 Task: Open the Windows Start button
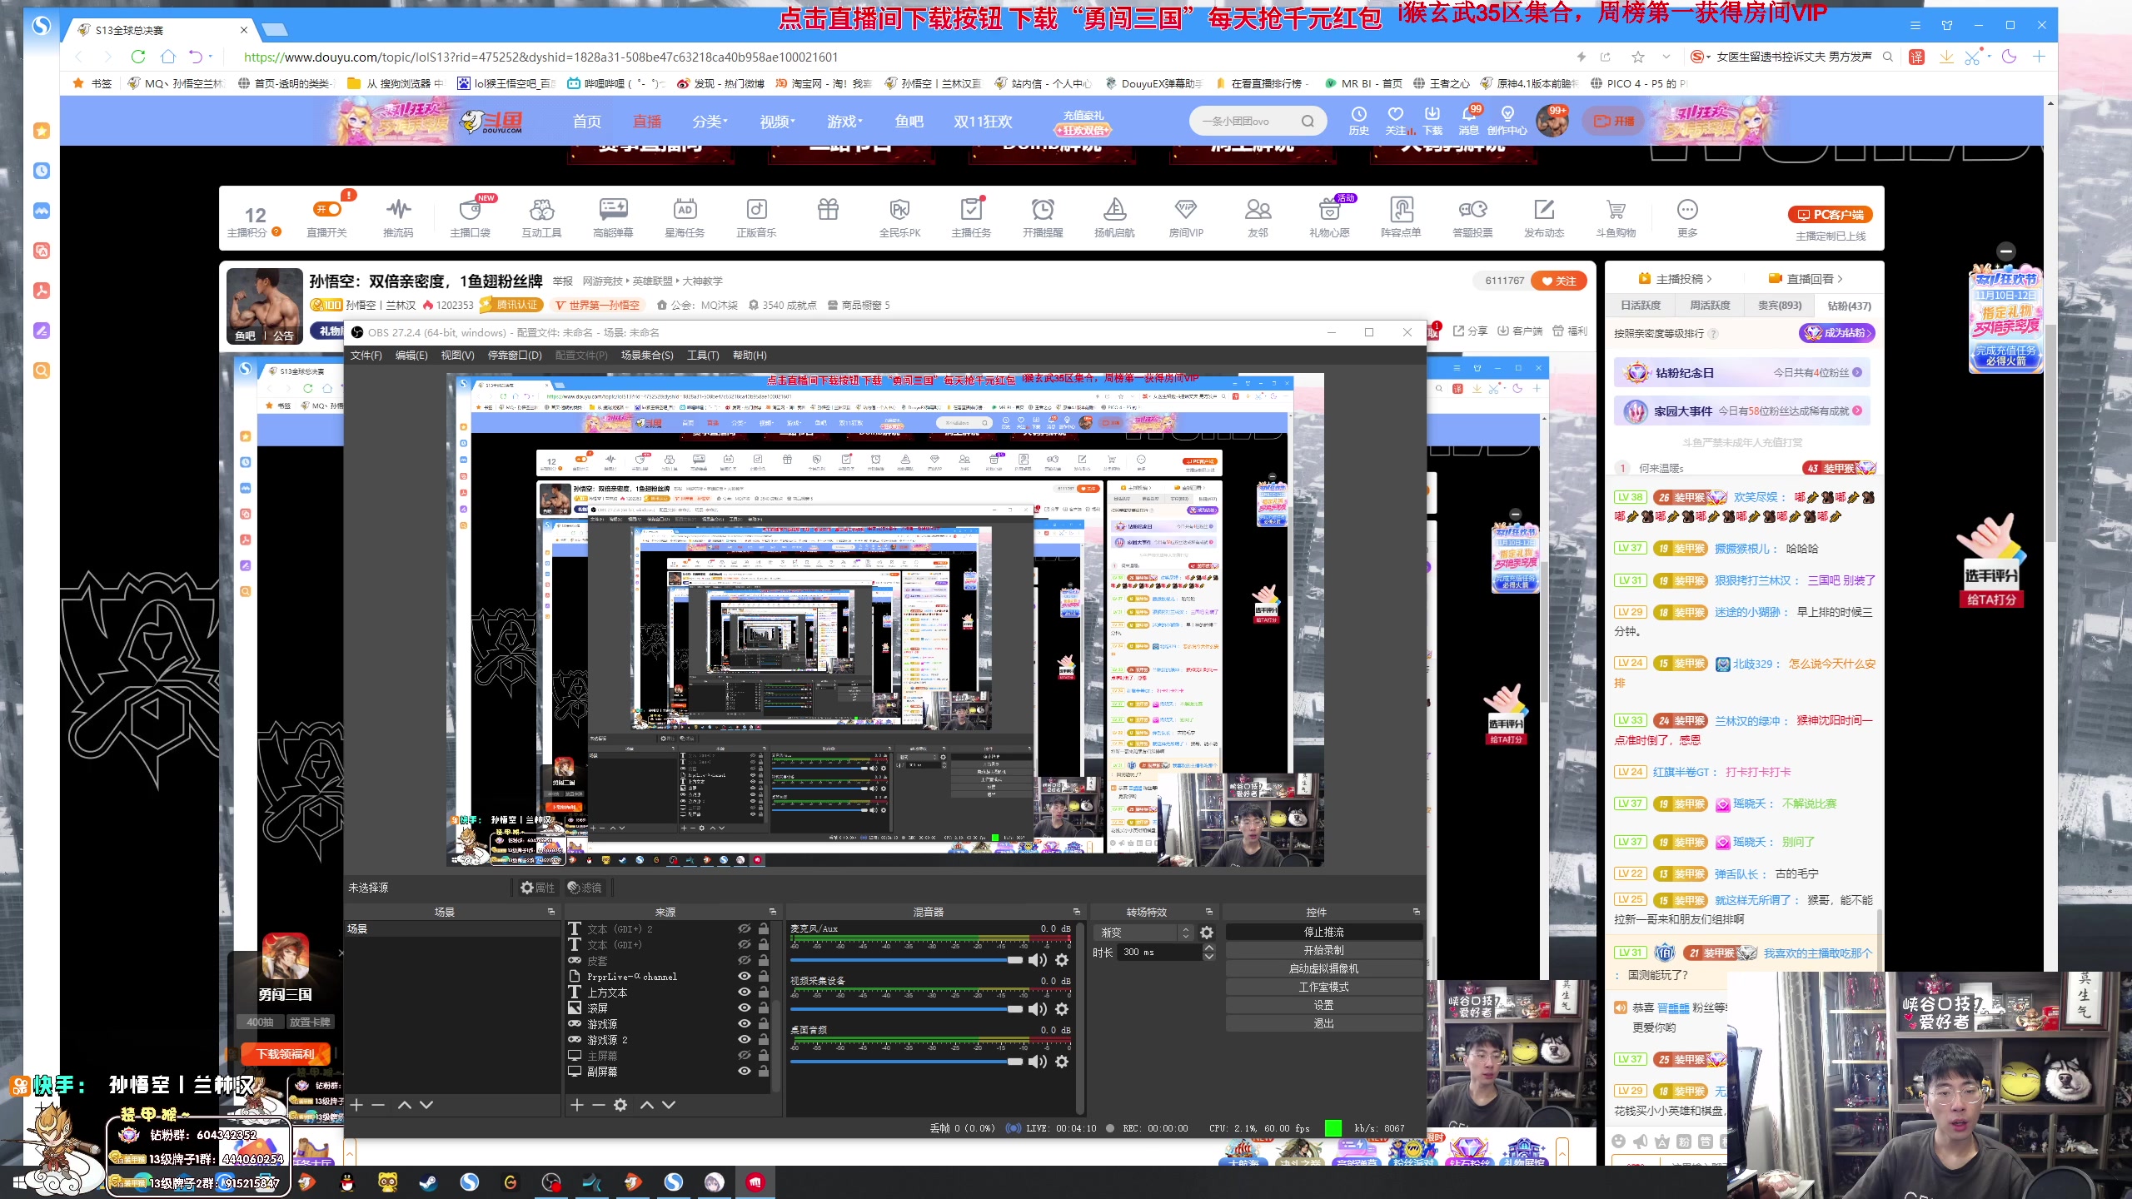pos(18,1182)
